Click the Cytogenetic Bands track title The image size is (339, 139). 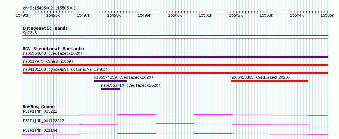(45, 28)
